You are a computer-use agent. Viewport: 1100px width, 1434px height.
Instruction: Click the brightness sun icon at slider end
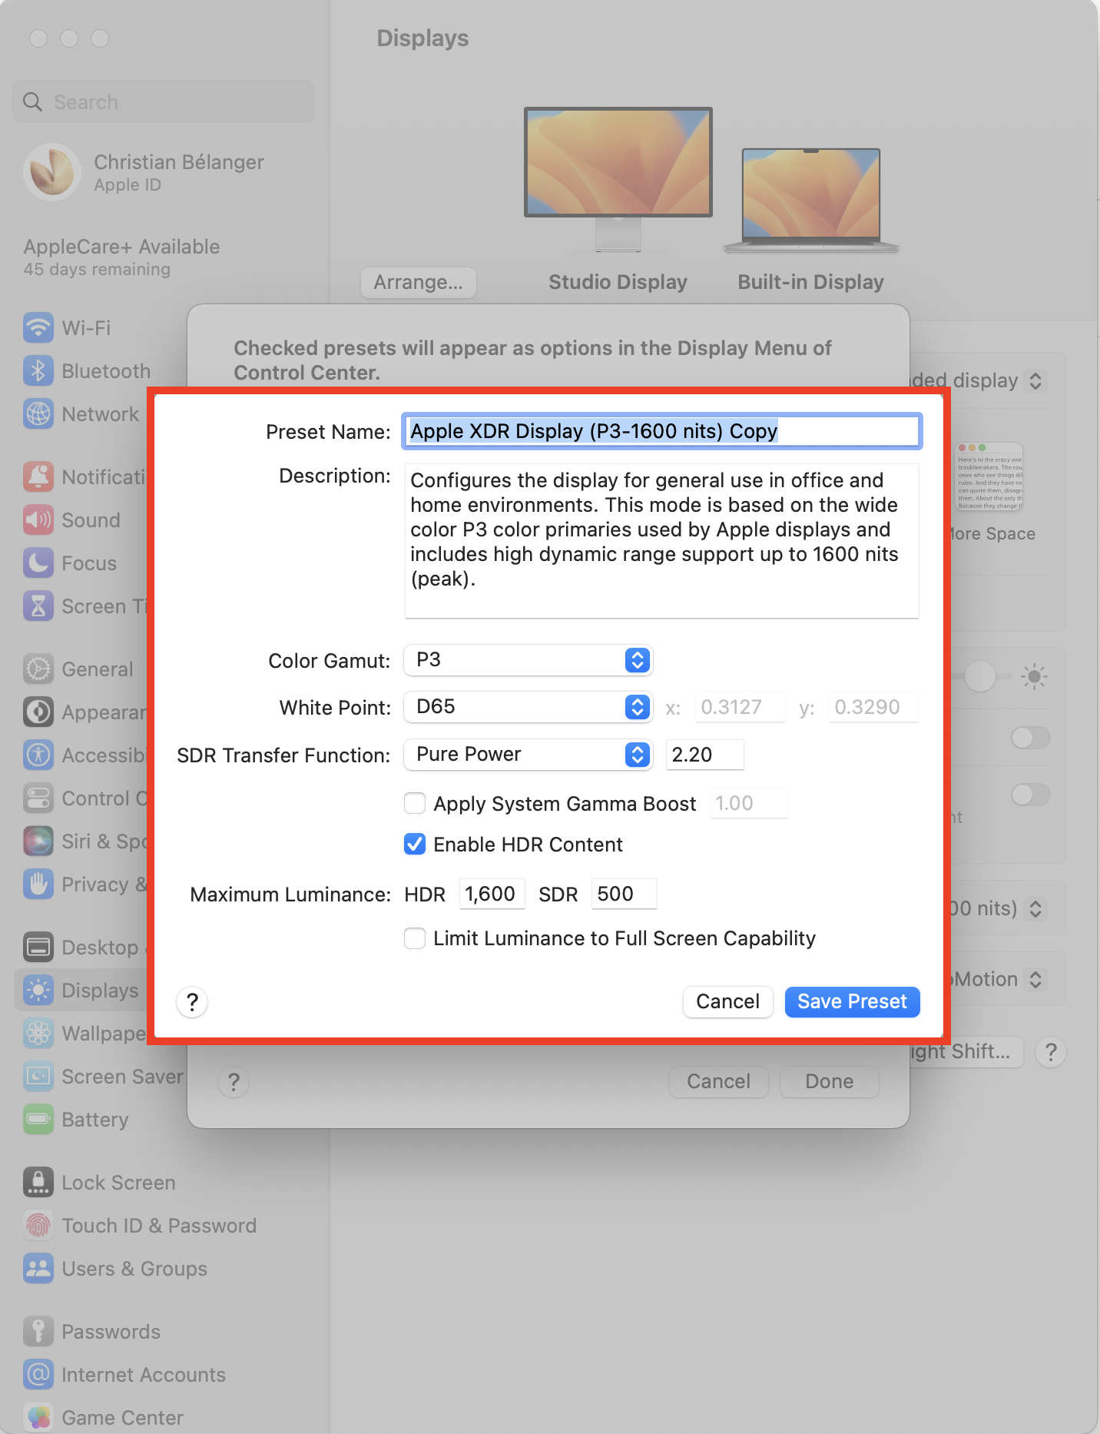tap(1034, 676)
